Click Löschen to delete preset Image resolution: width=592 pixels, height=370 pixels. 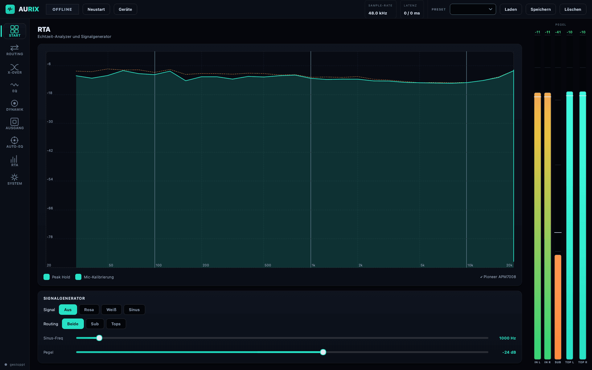[x=573, y=9]
